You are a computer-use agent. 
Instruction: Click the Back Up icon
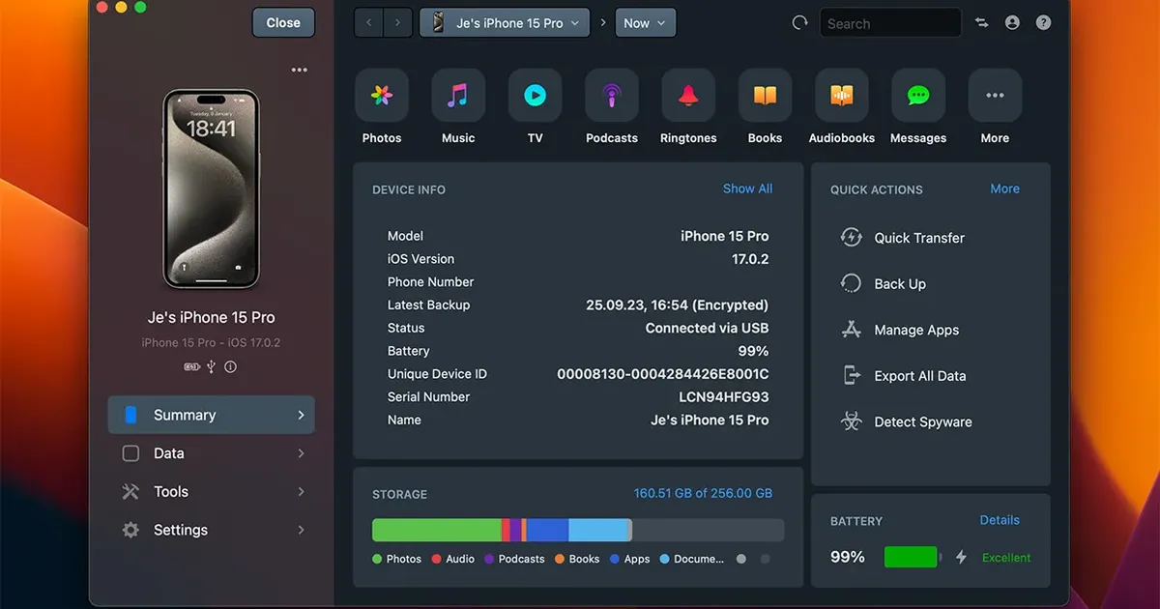pos(852,284)
